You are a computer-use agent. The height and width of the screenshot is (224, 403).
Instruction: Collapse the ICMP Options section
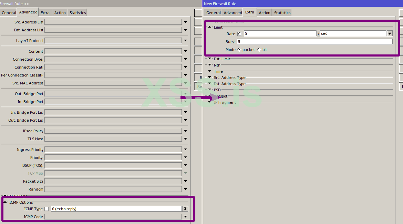tap(5, 202)
